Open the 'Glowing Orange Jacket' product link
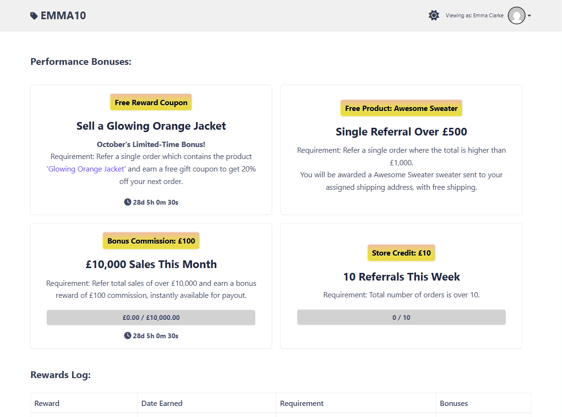The height and width of the screenshot is (417, 562). click(86, 169)
